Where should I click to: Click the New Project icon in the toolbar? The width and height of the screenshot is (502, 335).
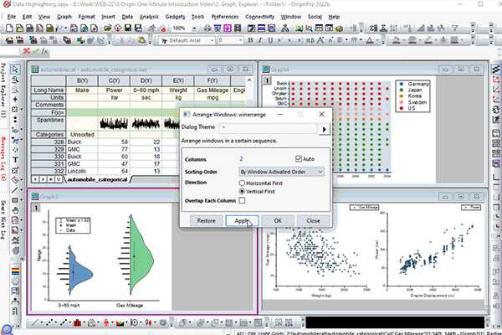point(8,28)
